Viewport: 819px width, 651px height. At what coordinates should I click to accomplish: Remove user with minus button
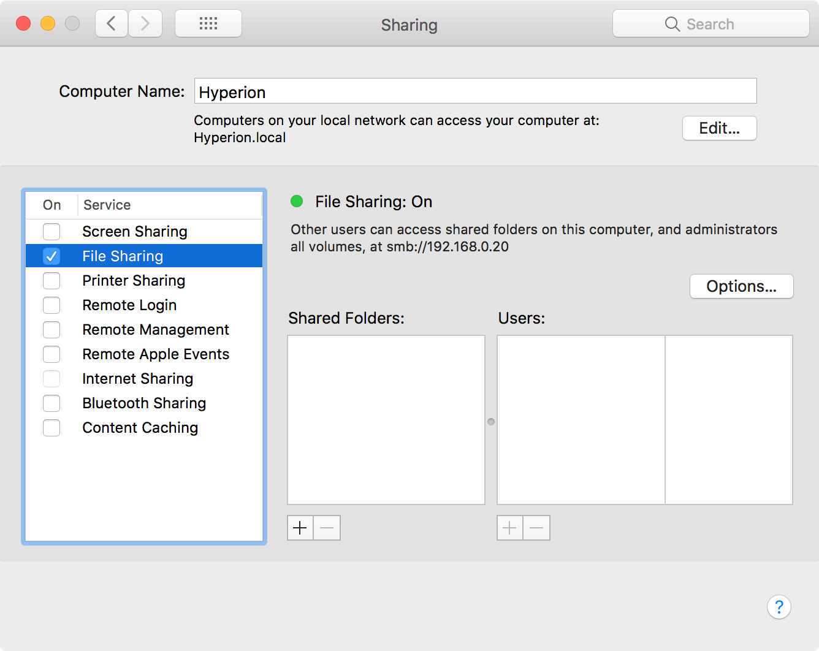[x=536, y=528]
